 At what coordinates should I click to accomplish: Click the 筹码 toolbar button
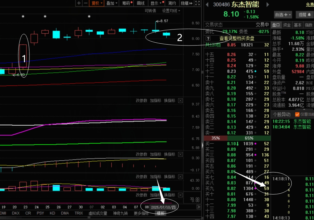coord(126,3)
